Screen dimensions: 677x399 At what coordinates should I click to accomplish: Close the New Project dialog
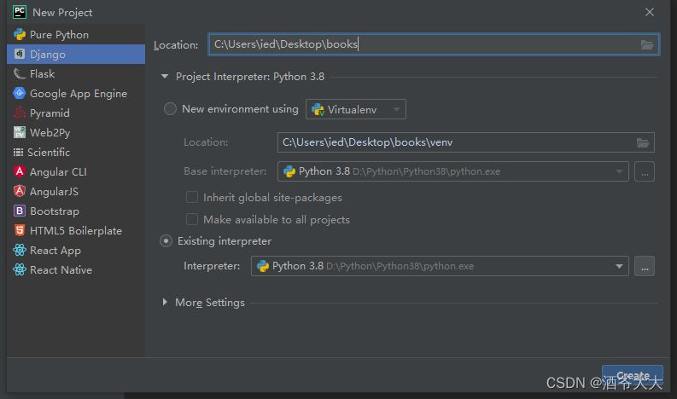point(650,12)
